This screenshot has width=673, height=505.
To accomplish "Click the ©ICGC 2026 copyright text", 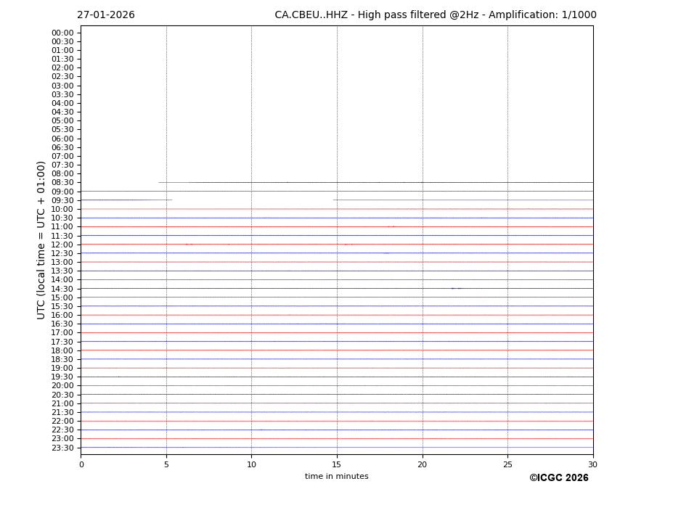I will pos(558,477).
